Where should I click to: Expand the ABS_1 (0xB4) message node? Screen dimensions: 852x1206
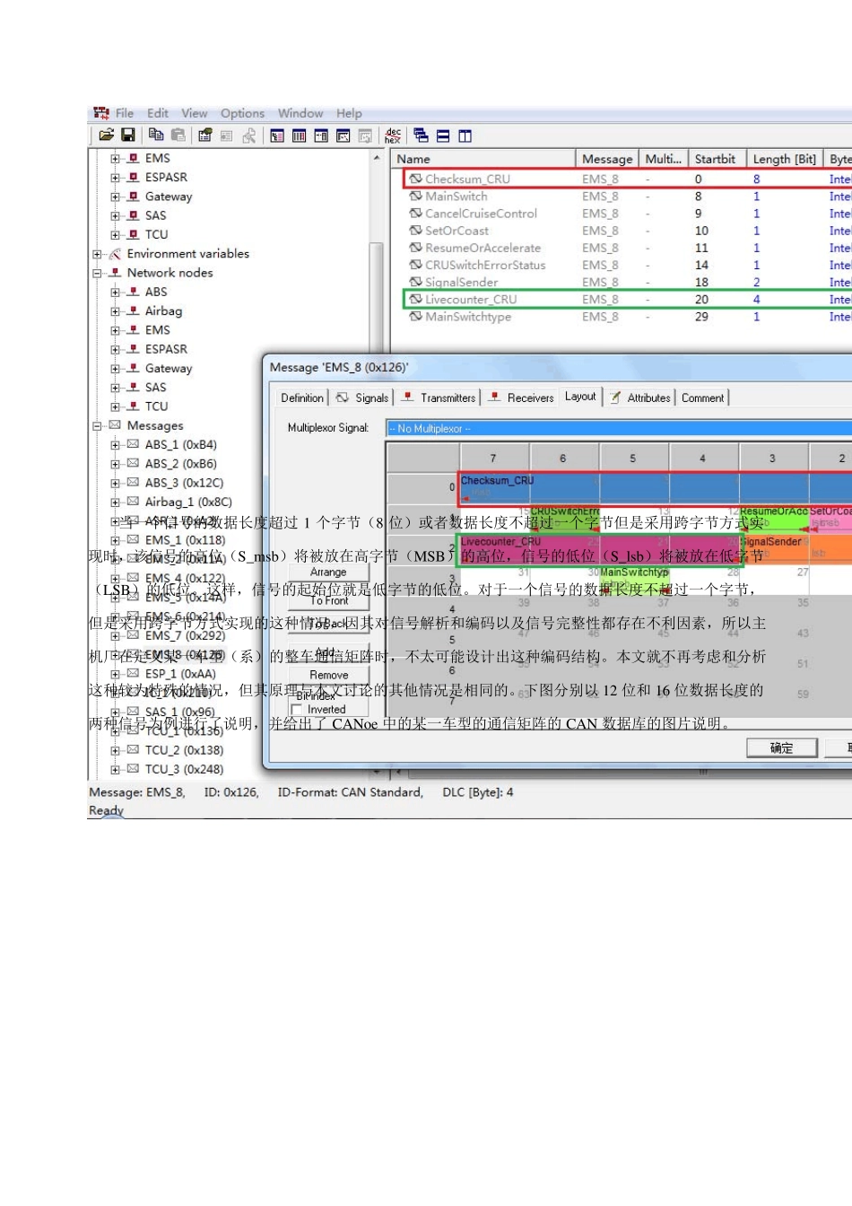click(x=115, y=445)
